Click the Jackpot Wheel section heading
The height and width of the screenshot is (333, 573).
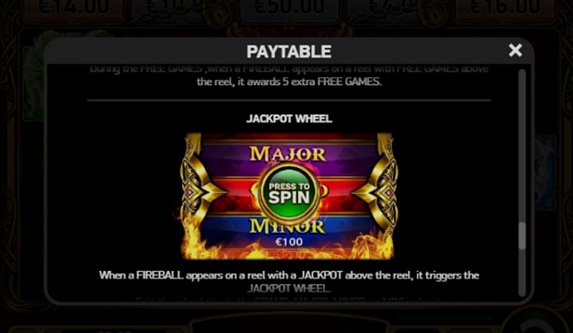289,119
